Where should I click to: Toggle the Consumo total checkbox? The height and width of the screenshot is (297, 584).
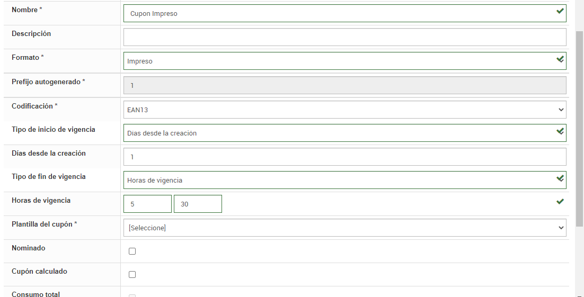coord(132,295)
